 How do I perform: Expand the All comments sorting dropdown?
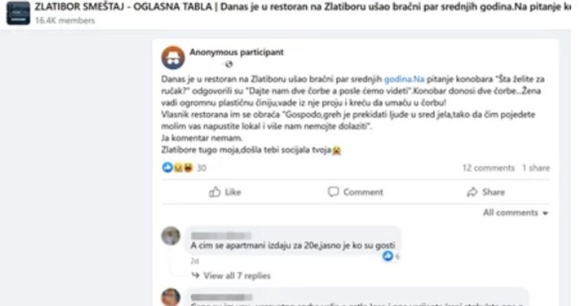[515, 213]
